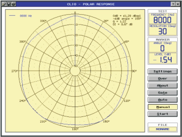Click the NONAME file name field
This screenshot has height=137, width=182.
tap(163, 129)
